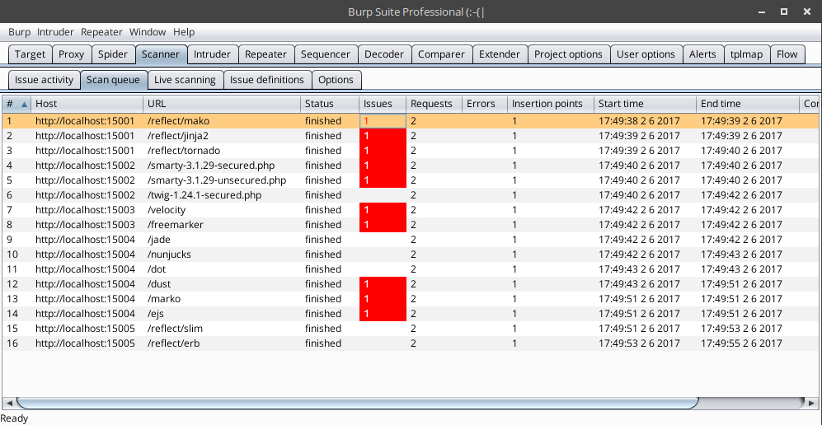Sort by the Start time column header
The width and height of the screenshot is (822, 425).
643,104
